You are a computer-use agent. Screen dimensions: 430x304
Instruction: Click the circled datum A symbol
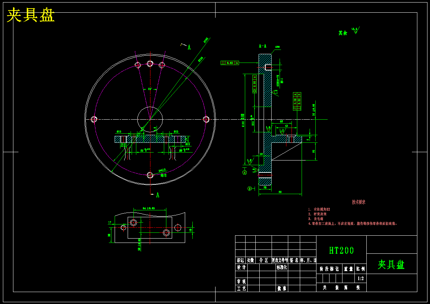tap(244, 172)
